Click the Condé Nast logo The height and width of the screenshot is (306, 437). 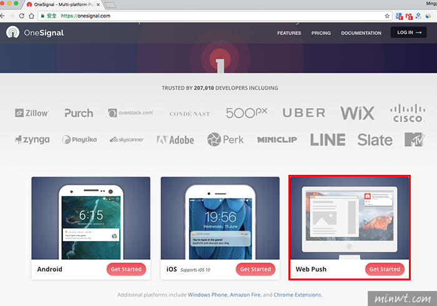click(190, 114)
